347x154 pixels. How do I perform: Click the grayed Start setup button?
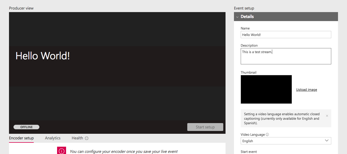[x=205, y=127]
